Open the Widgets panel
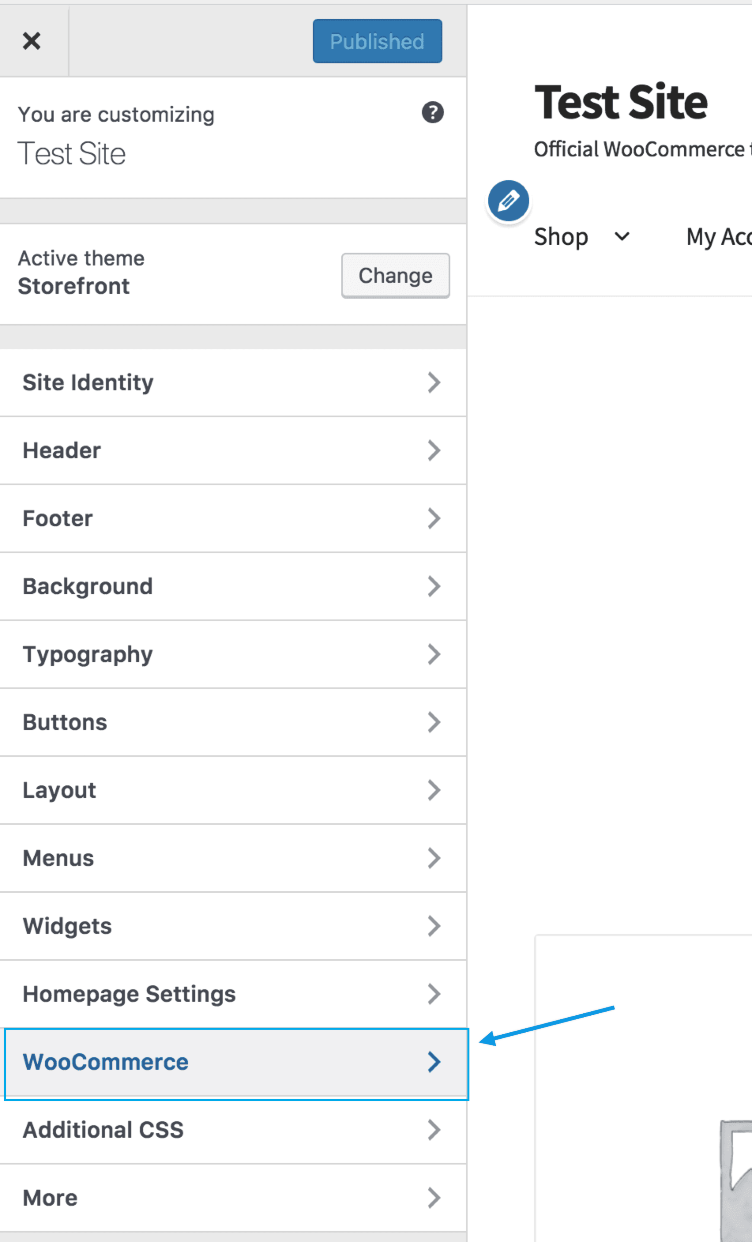This screenshot has height=1242, width=752. (232, 926)
